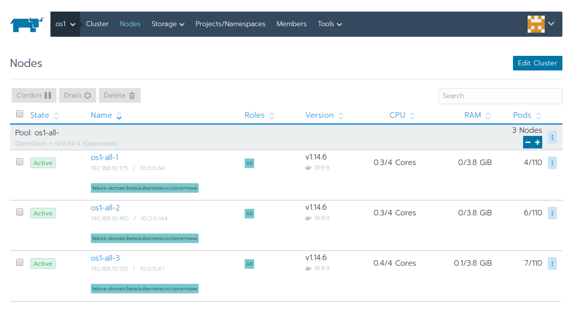Open the Tools dropdown menu
The height and width of the screenshot is (311, 572).
click(x=329, y=24)
